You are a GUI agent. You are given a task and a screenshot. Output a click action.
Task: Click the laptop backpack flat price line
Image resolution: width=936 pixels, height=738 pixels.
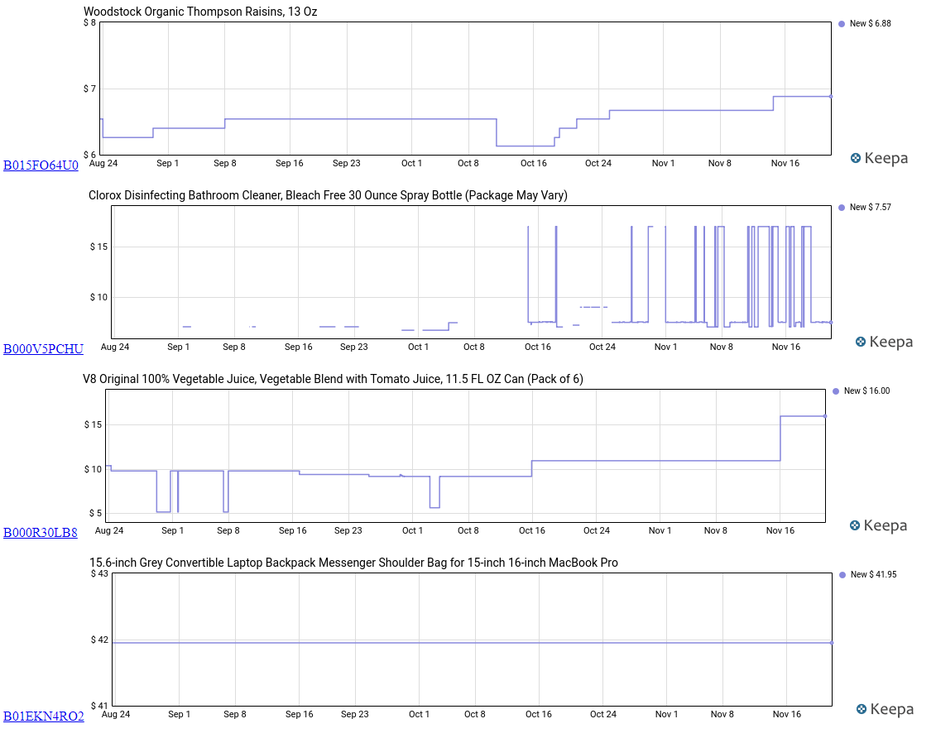pos(473,643)
